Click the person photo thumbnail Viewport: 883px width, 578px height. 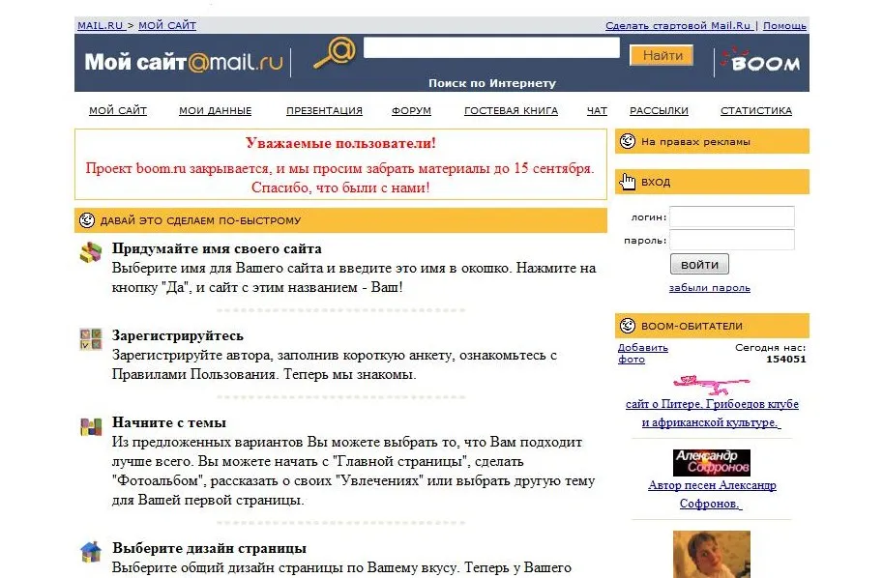coord(712,554)
